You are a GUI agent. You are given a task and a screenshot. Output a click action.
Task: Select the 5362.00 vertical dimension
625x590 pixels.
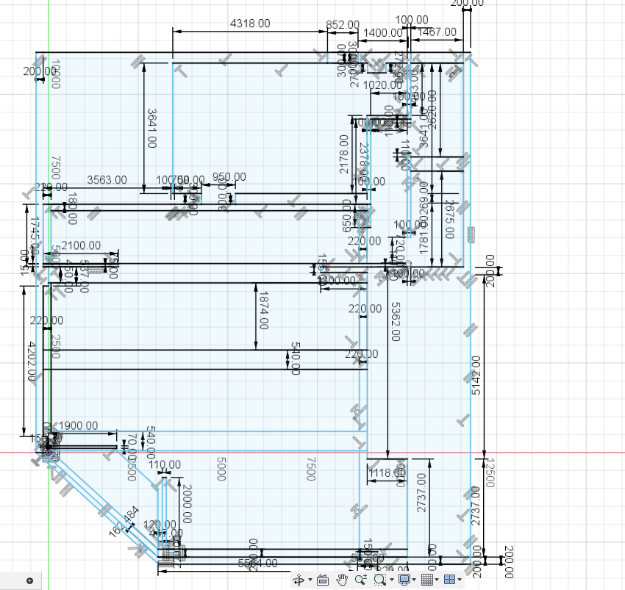click(x=396, y=322)
